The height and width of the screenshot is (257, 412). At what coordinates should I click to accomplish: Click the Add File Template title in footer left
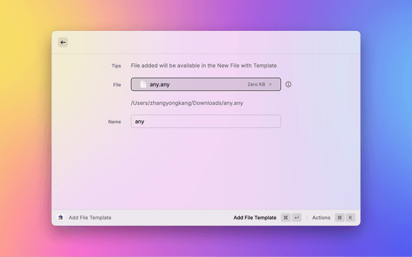(x=90, y=218)
